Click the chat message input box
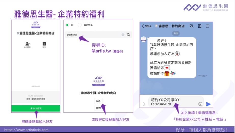The width and height of the screenshot is (235, 133). tap(176, 102)
